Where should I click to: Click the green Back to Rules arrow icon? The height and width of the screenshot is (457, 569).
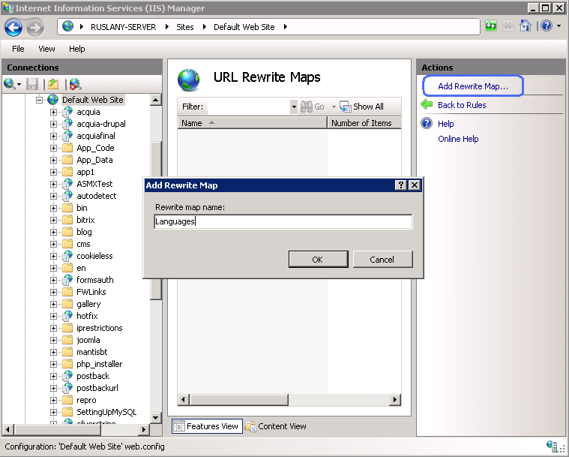pos(427,105)
